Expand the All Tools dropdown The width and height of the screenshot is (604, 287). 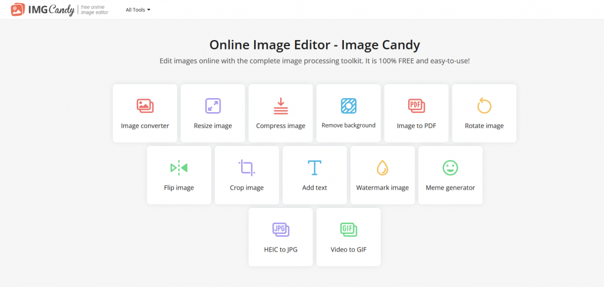138,10
